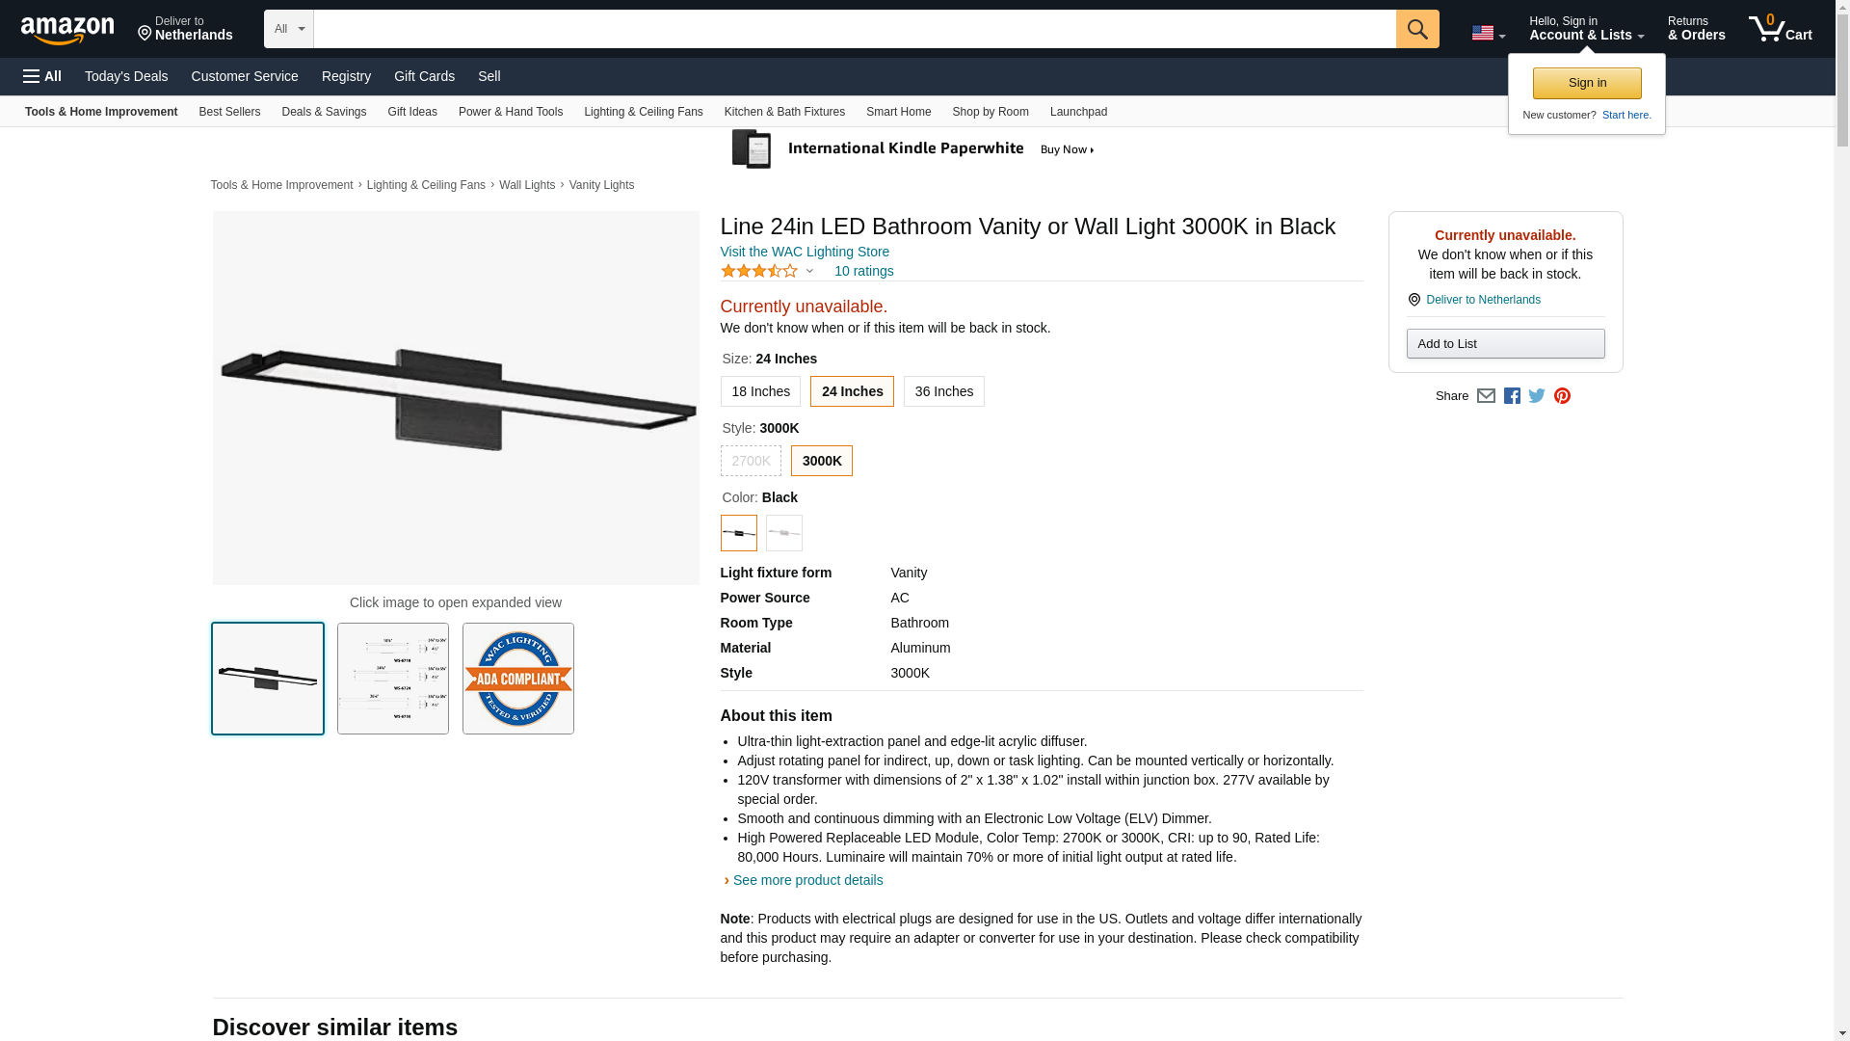Share the product on Twitter

click(1537, 396)
